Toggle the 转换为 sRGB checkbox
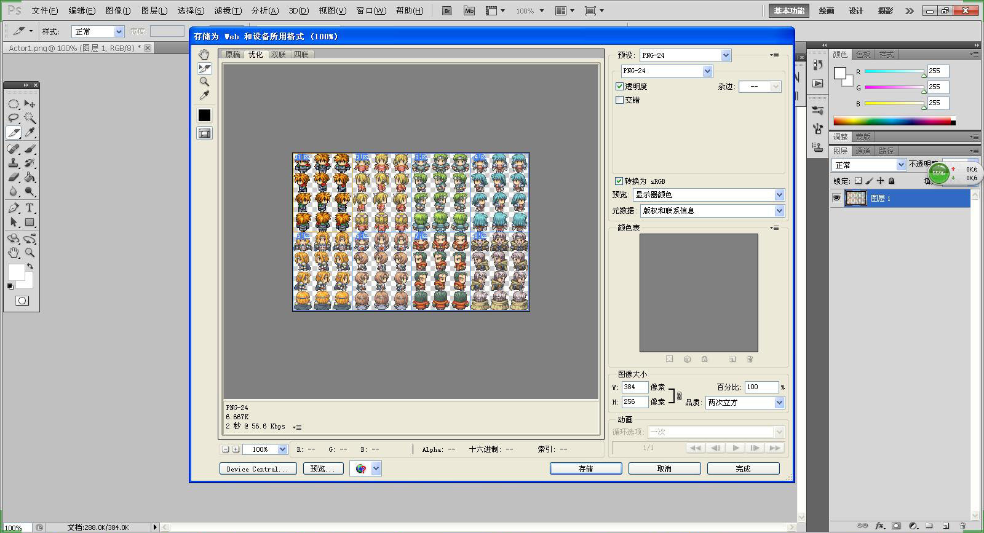 [619, 181]
